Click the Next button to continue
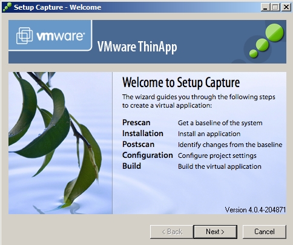Viewport: 293px width, 245px height. [215, 232]
